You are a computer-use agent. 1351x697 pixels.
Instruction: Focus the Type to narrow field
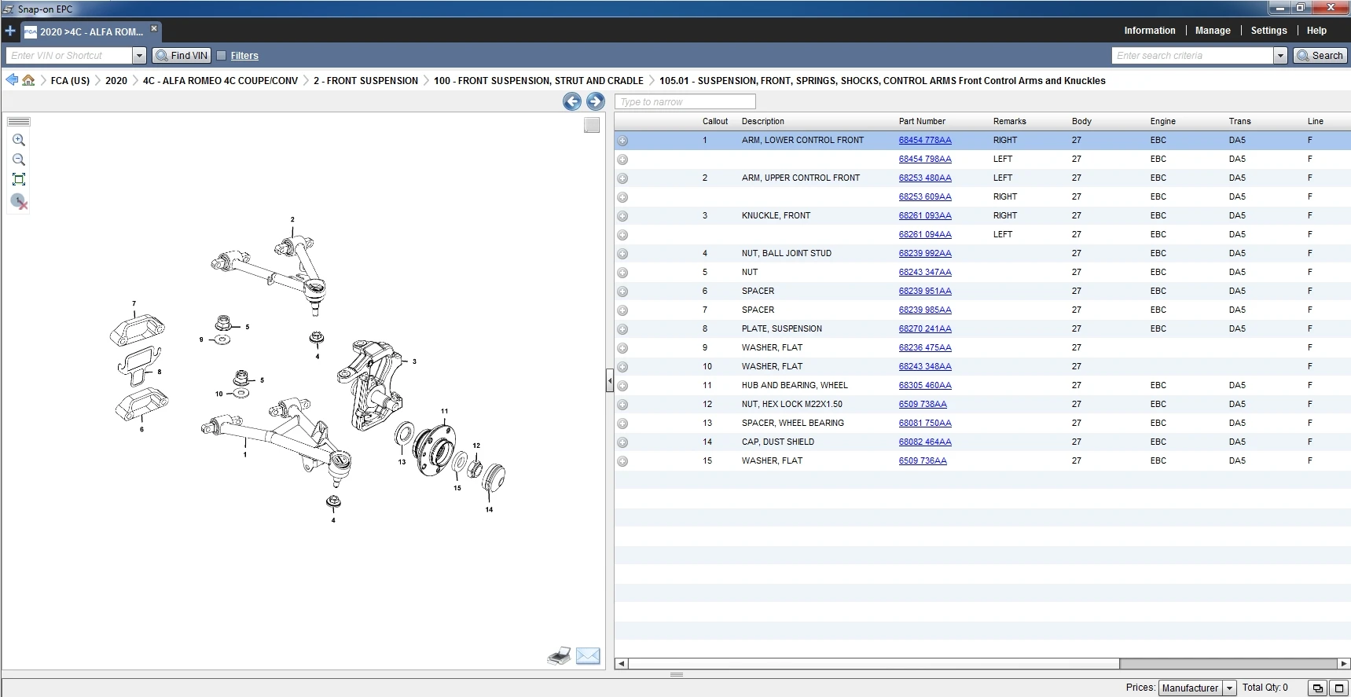[685, 102]
